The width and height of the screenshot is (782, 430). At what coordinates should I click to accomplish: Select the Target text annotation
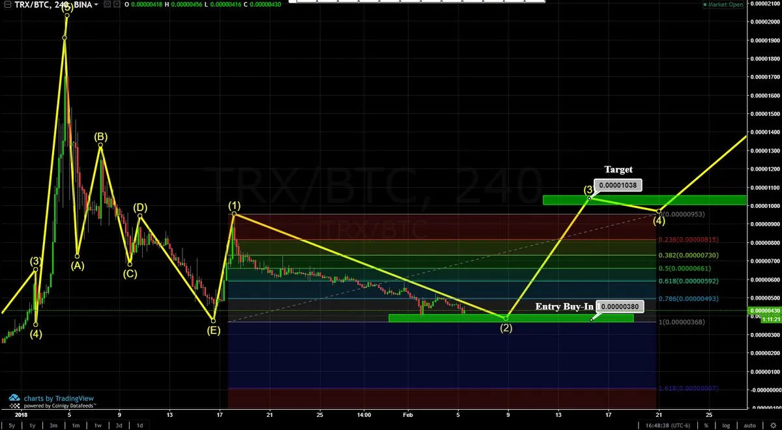[x=618, y=169]
